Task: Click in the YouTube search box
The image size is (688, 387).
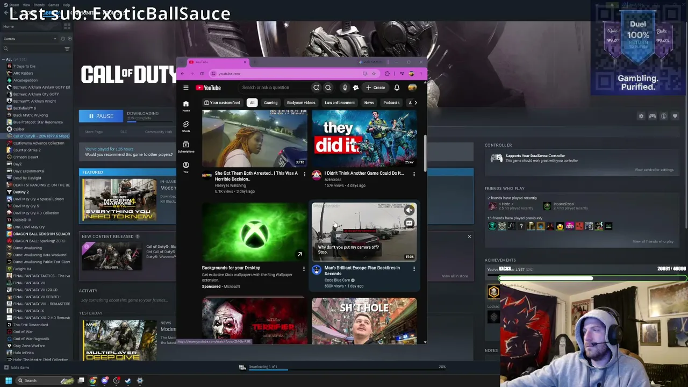Action: [x=274, y=88]
